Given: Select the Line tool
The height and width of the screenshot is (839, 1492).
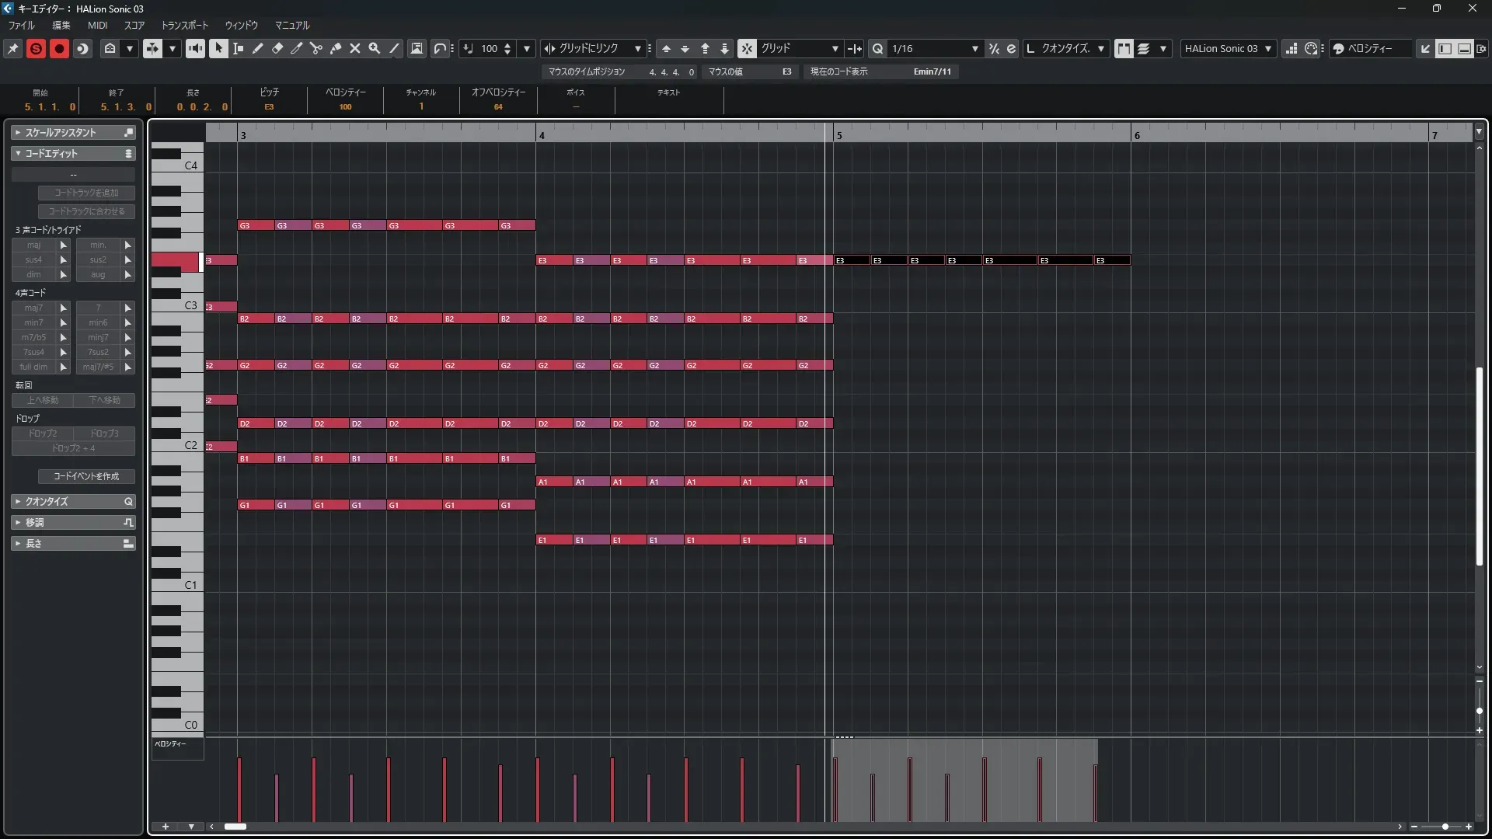Looking at the screenshot, I should (x=394, y=48).
